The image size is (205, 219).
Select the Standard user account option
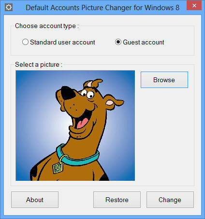pos(59,42)
